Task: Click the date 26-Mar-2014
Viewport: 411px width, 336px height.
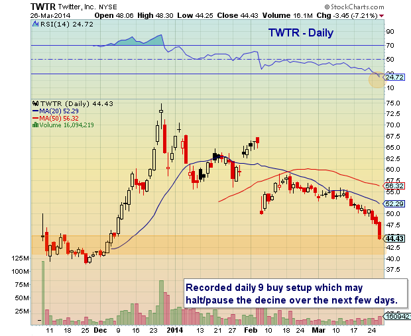Action: click(50, 15)
